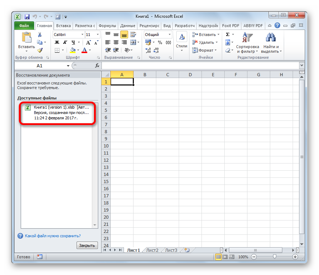Open the Name Box dropdown arrow
Screen dimensions: 319x275
tap(68, 66)
